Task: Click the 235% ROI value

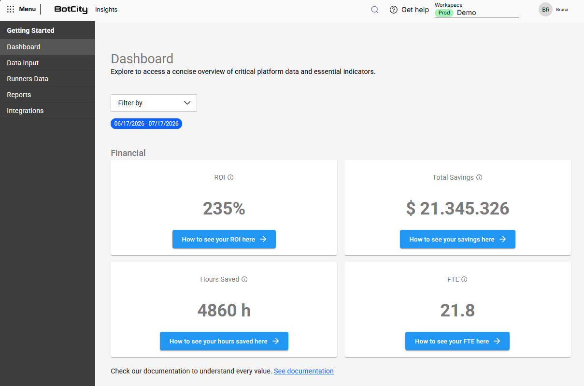Action: pos(224,208)
